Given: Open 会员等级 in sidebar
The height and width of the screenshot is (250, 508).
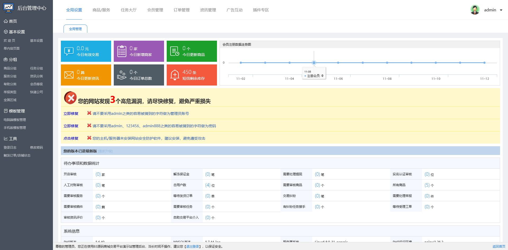Looking at the screenshot, I should (x=37, y=84).
